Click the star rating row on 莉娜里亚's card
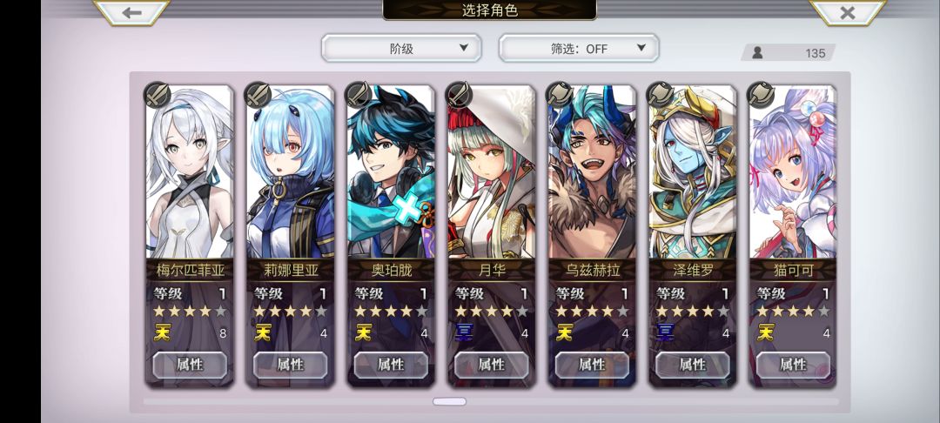This screenshot has width=940, height=423. click(291, 312)
